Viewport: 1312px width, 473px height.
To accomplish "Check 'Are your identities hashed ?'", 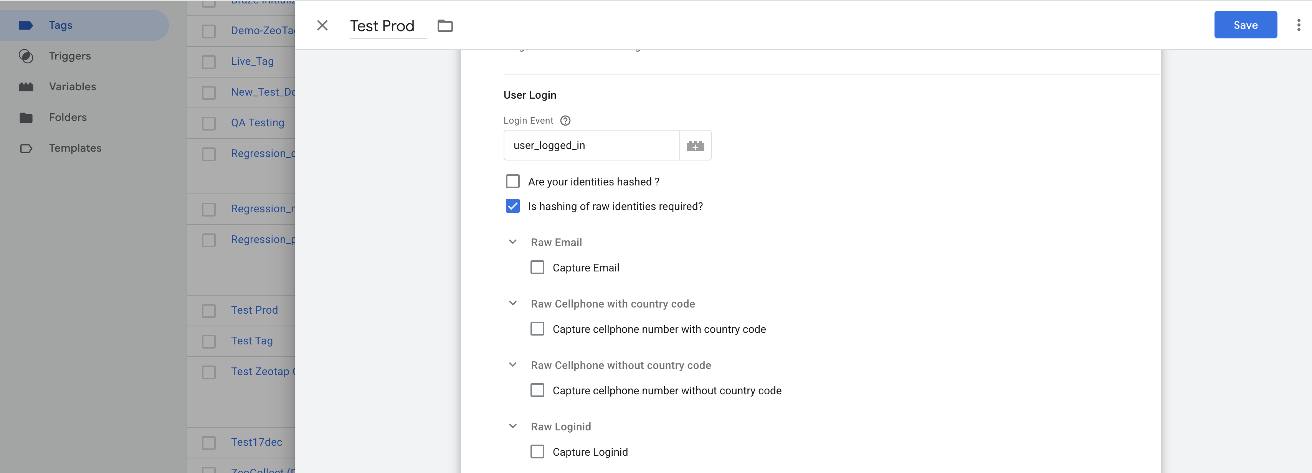I will coord(512,181).
